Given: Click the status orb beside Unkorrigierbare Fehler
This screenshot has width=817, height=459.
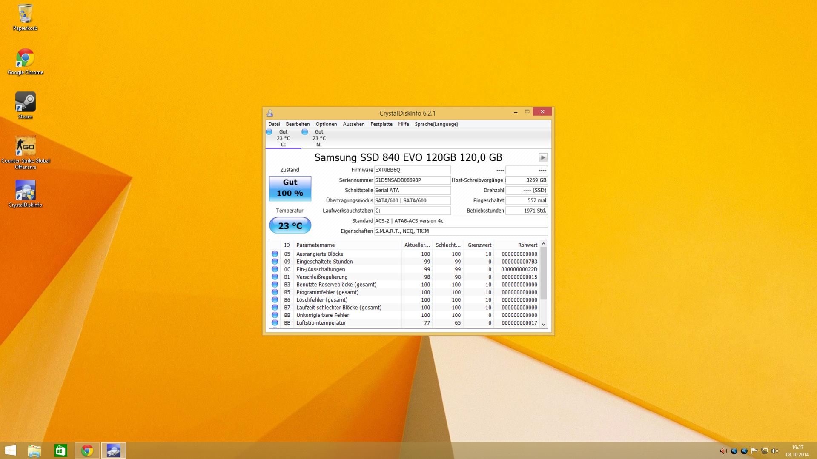Looking at the screenshot, I should coord(275,315).
